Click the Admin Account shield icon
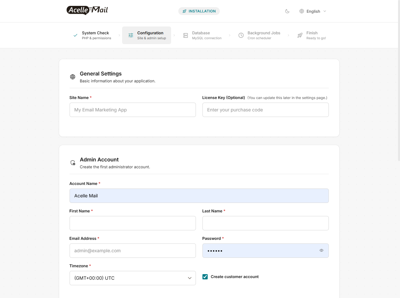 (x=73, y=163)
